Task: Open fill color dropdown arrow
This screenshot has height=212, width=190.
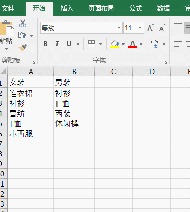Action: [x=123, y=44]
